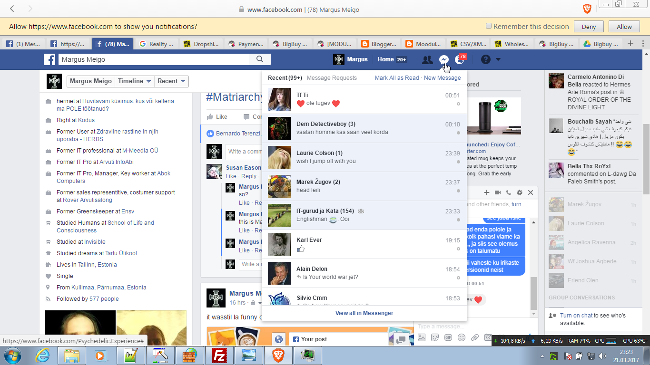The height and width of the screenshot is (365, 650).
Task: Click Mark All as Read link
Action: (397, 78)
